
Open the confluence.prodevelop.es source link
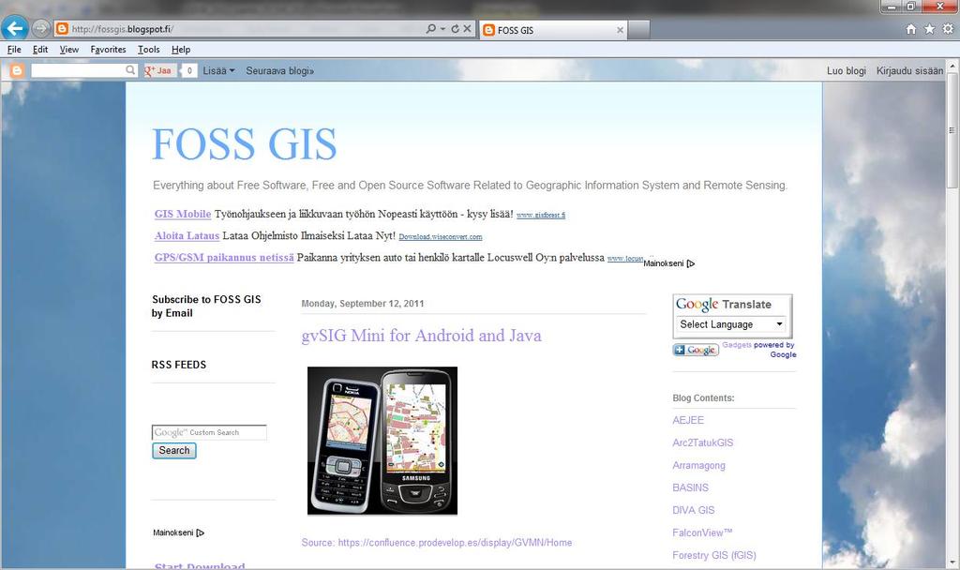pyautogui.click(x=455, y=543)
